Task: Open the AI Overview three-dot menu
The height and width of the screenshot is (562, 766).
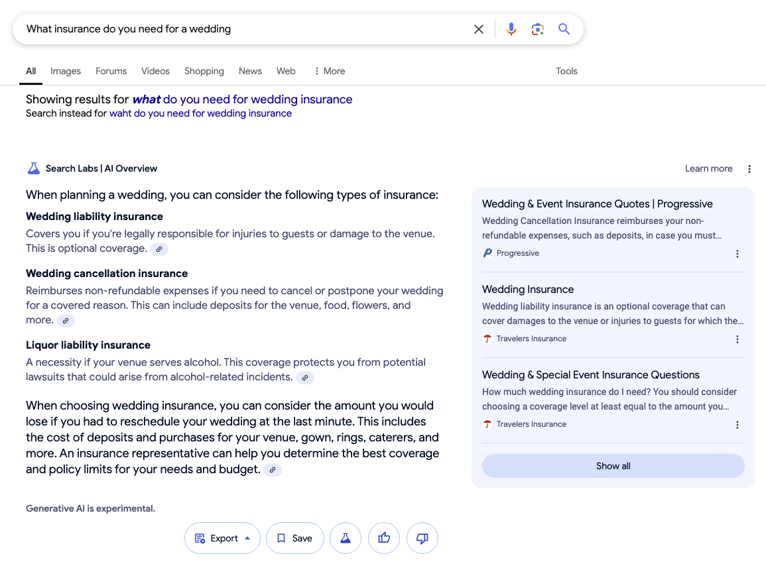Action: 749,168
